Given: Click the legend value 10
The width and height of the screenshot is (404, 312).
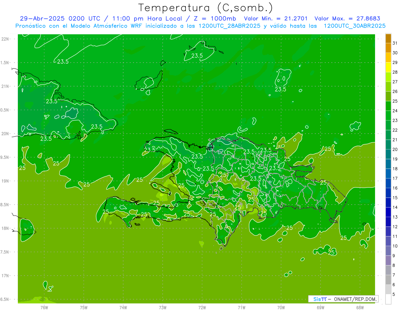Looking at the screenshot, I should point(395,246).
